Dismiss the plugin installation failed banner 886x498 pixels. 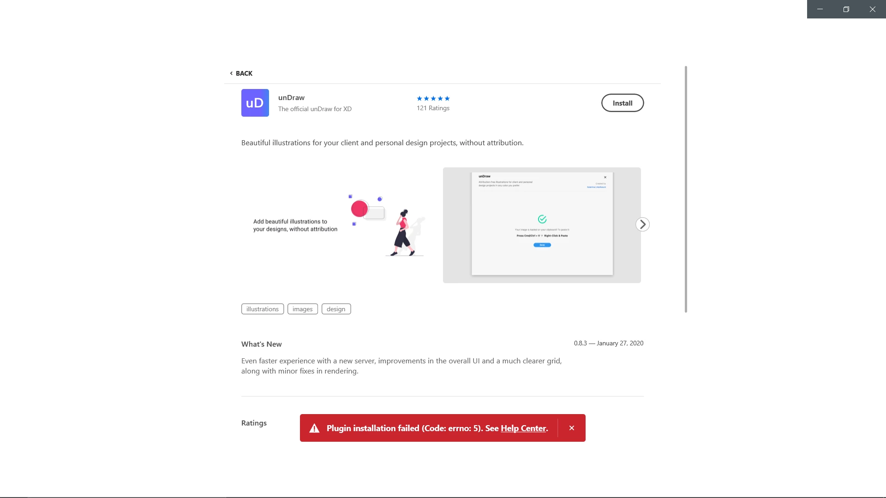pyautogui.click(x=572, y=428)
